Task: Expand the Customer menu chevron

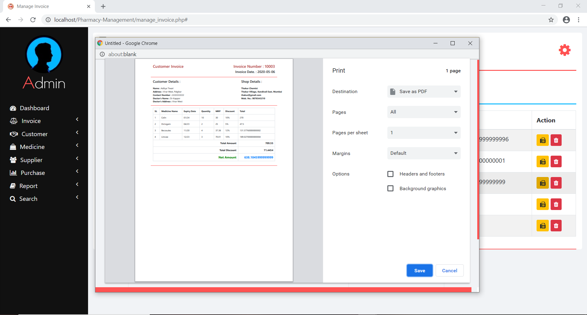Action: 77,132
